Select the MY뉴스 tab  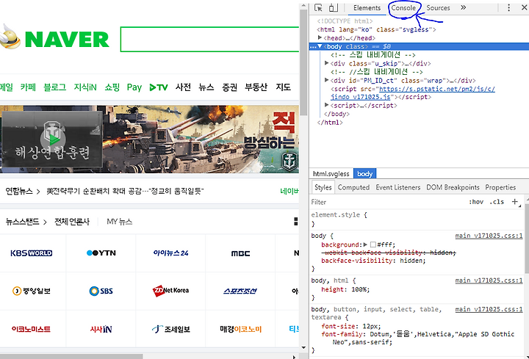coord(120,222)
